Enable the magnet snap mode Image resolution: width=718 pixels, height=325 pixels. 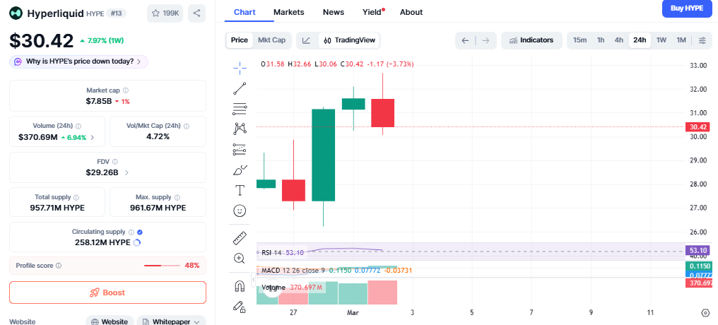click(x=240, y=286)
